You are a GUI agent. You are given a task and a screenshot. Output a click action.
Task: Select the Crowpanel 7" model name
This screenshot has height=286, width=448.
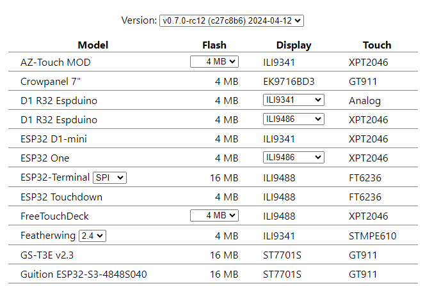(x=51, y=82)
